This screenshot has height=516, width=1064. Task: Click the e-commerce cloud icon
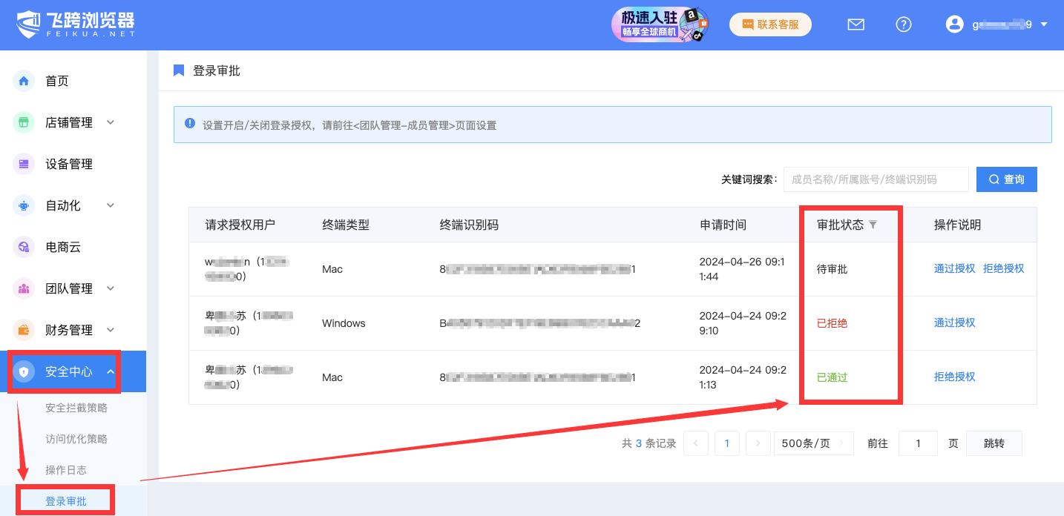tap(24, 247)
